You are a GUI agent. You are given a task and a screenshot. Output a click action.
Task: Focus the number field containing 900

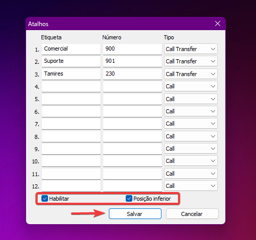click(x=132, y=49)
